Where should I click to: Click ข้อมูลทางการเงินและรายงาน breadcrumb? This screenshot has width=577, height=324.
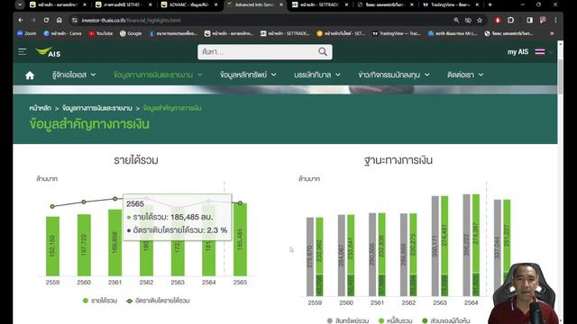click(97, 108)
